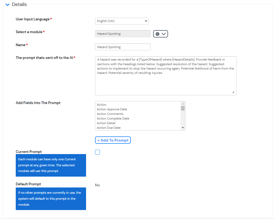The image size is (275, 219).
Task: Click the collapse chevron next to Details
Action: 7,4
